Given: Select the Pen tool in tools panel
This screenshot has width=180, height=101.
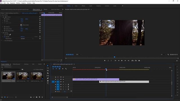Looking at the screenshot, I should 48,78.
